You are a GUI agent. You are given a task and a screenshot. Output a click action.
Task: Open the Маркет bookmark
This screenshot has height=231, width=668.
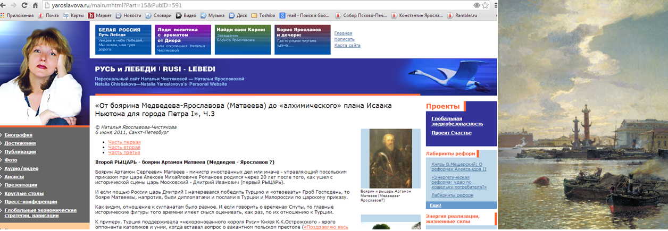(101, 15)
